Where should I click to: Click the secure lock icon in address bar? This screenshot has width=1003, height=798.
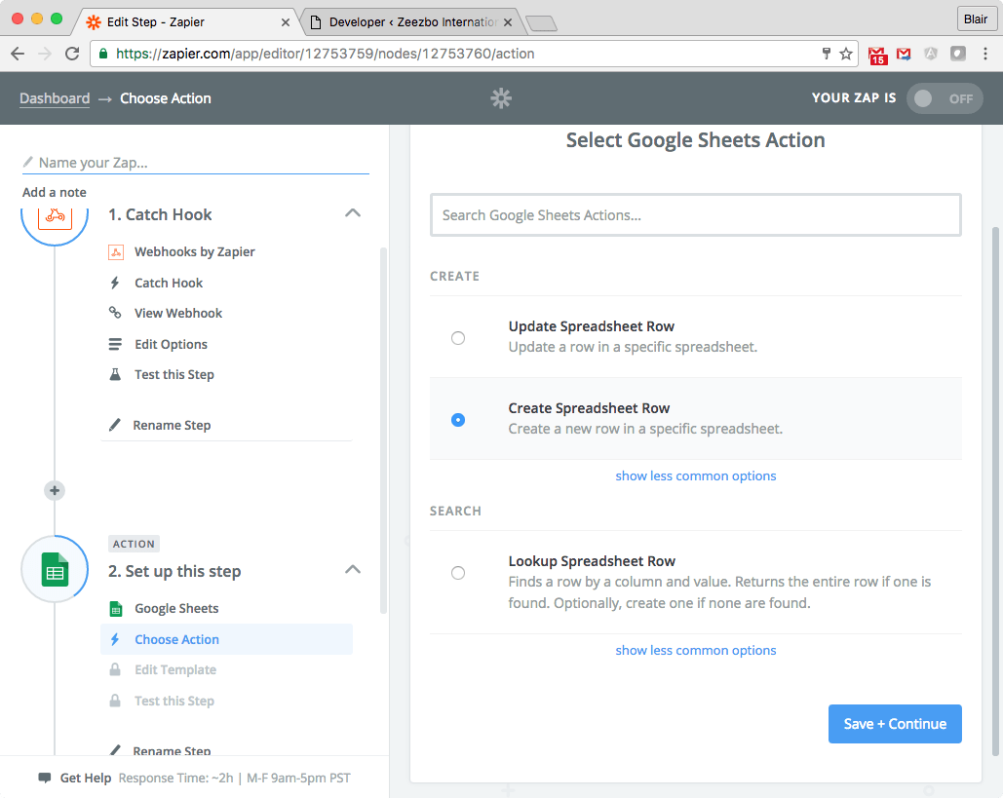pyautogui.click(x=103, y=54)
